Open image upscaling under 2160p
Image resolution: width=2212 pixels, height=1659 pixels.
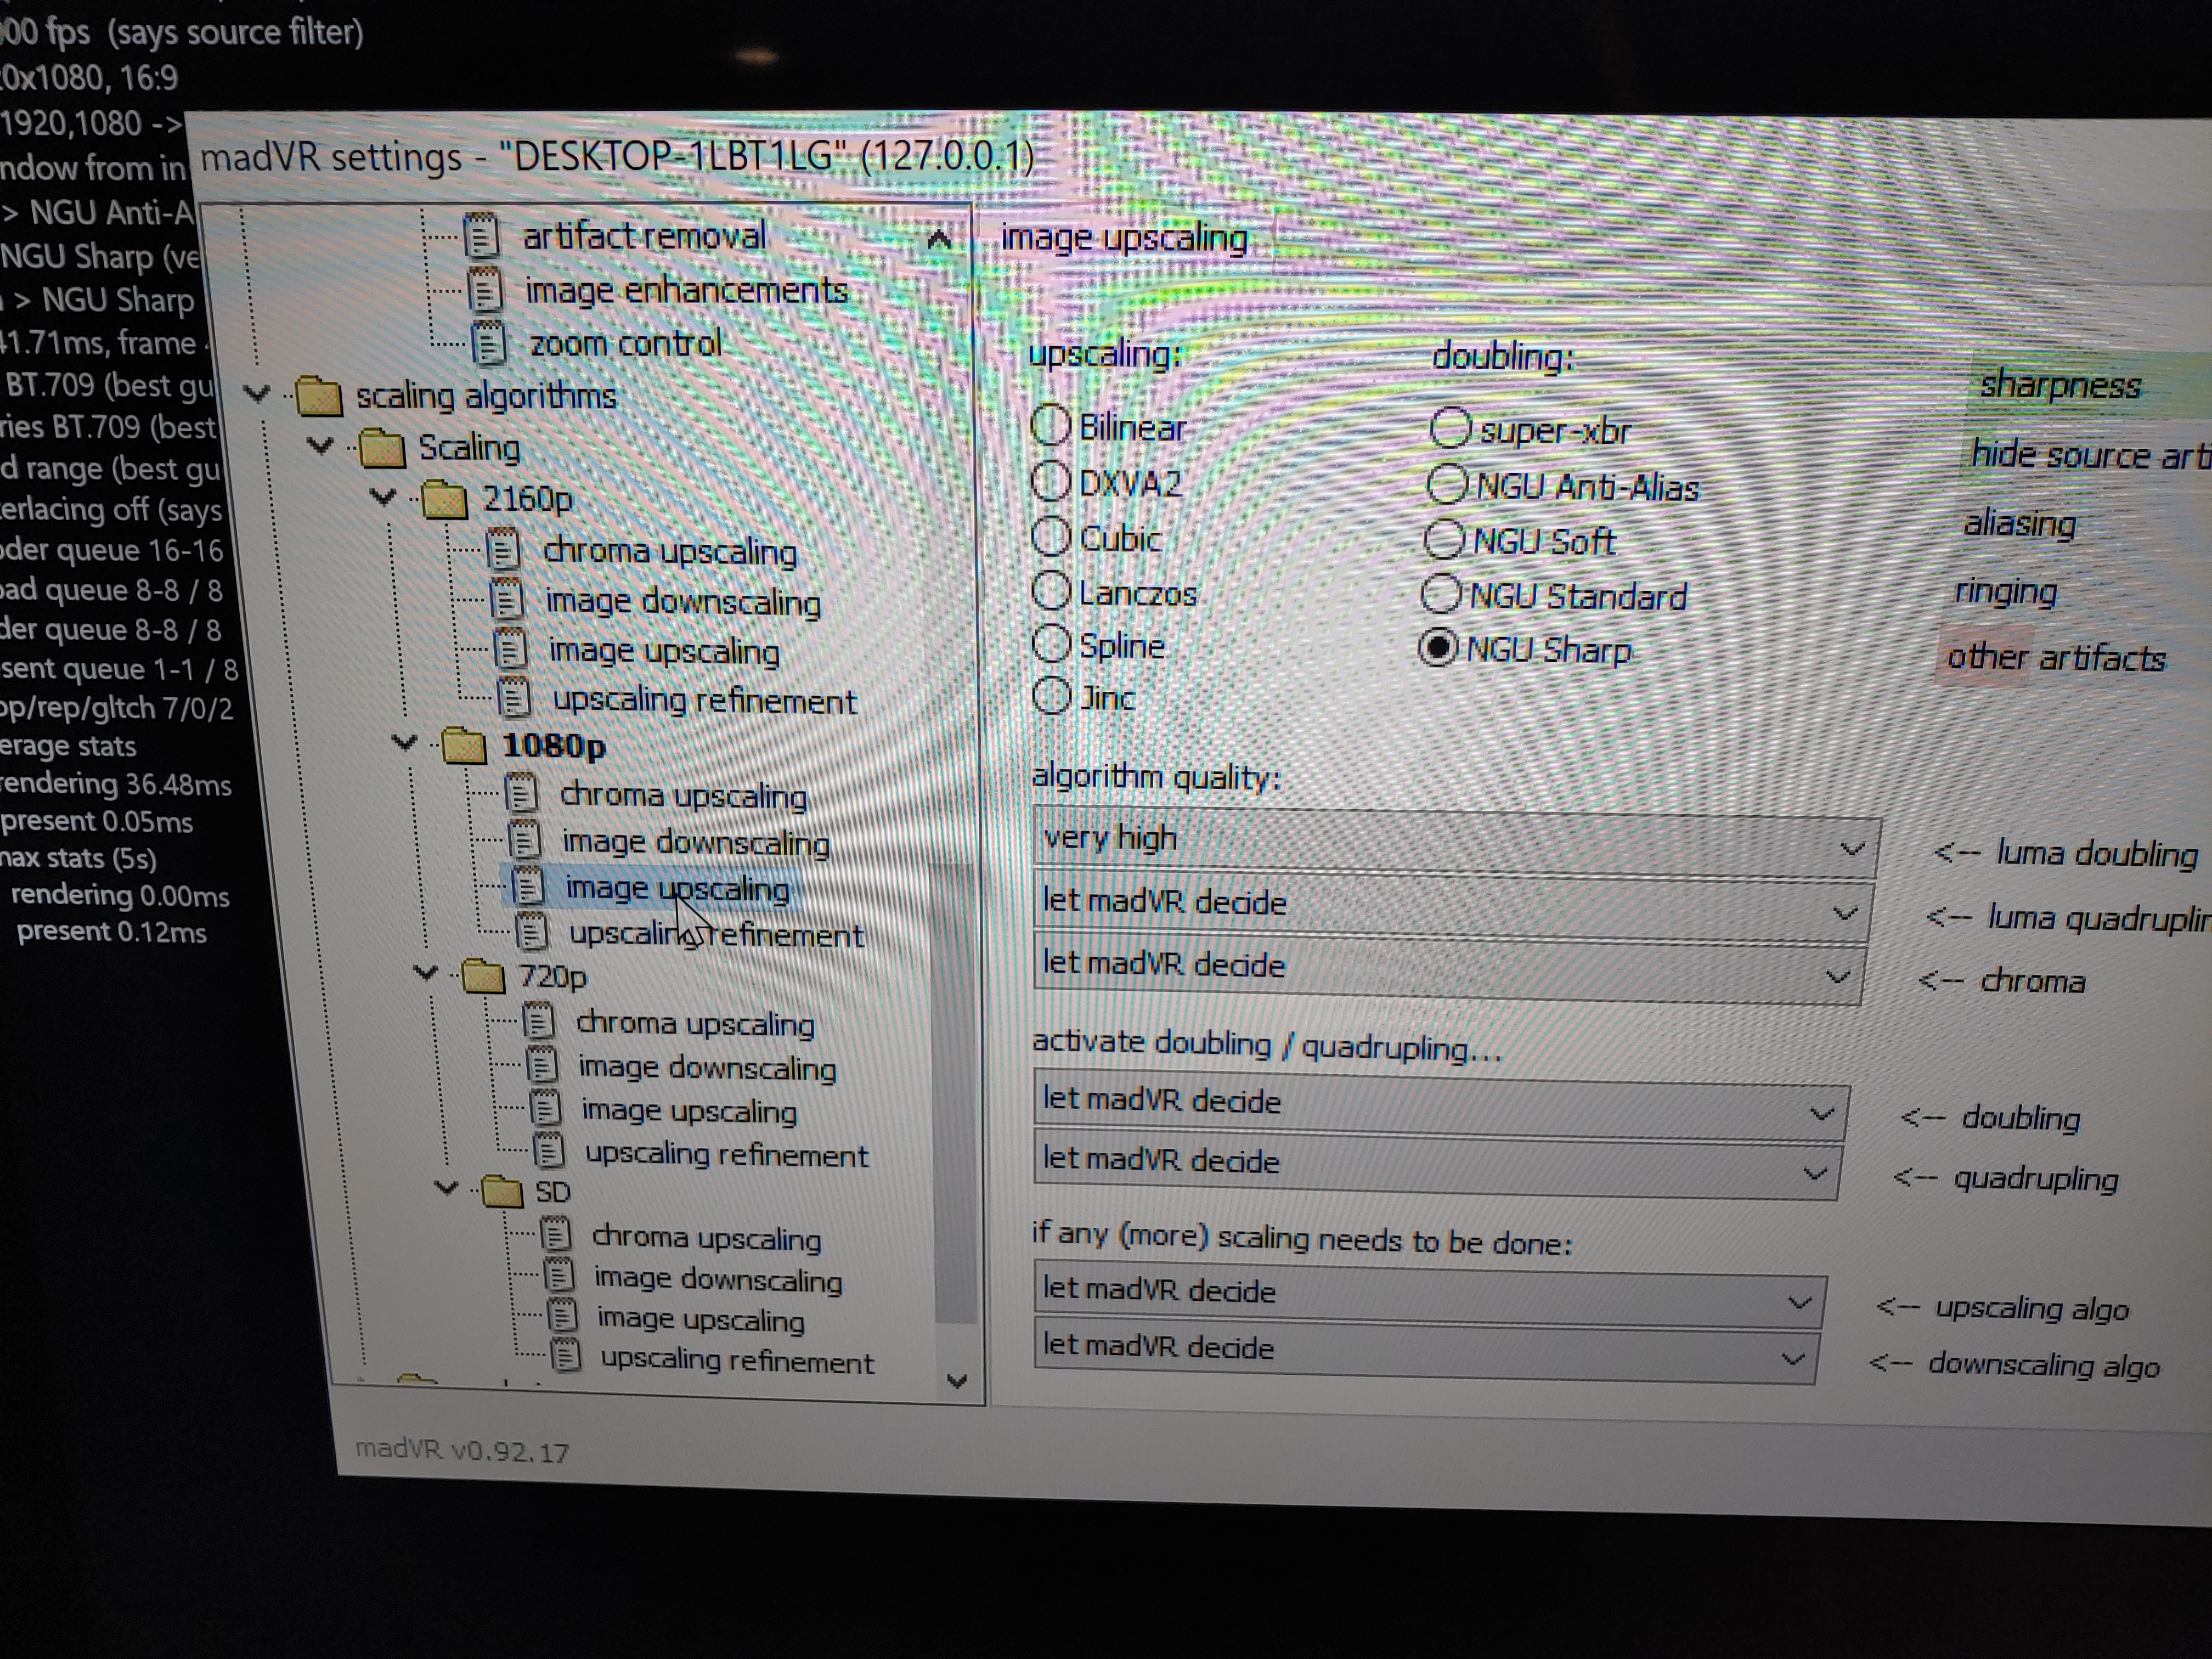click(x=664, y=651)
